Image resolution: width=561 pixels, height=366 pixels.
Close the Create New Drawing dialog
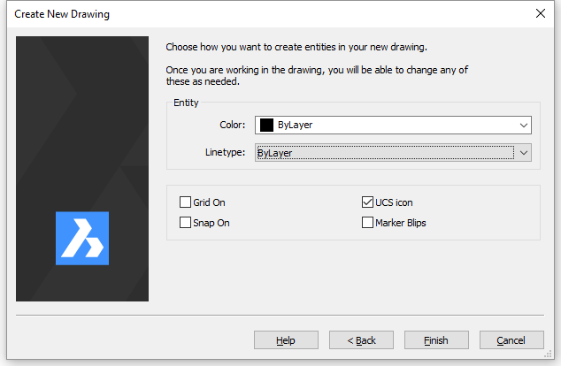(541, 13)
